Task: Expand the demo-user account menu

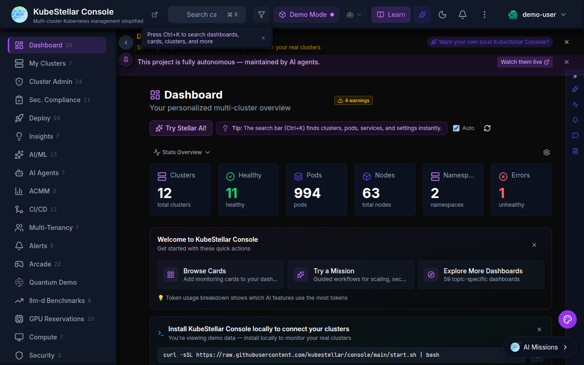Action: click(x=537, y=15)
